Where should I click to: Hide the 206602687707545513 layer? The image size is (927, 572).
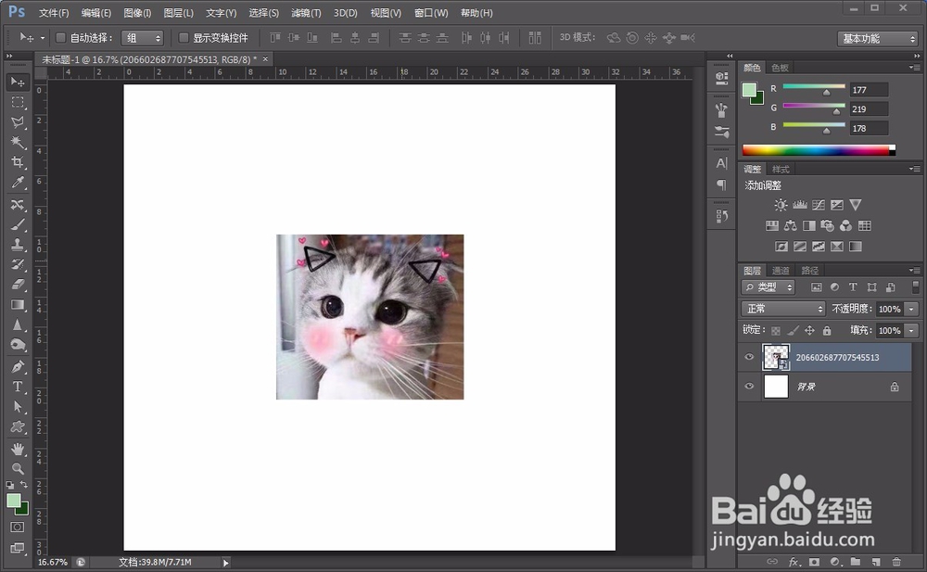coord(749,357)
